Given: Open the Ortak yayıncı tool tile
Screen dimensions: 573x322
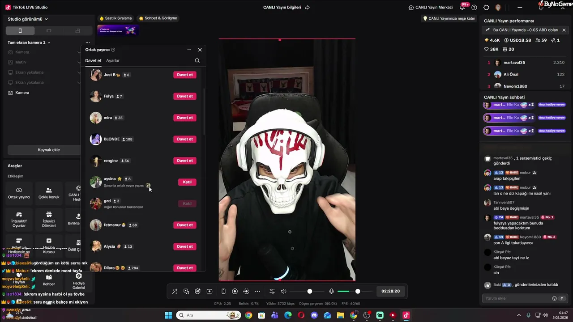Looking at the screenshot, I should (x=19, y=193).
